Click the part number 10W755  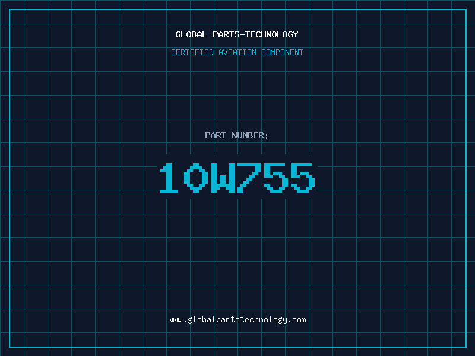click(237, 178)
